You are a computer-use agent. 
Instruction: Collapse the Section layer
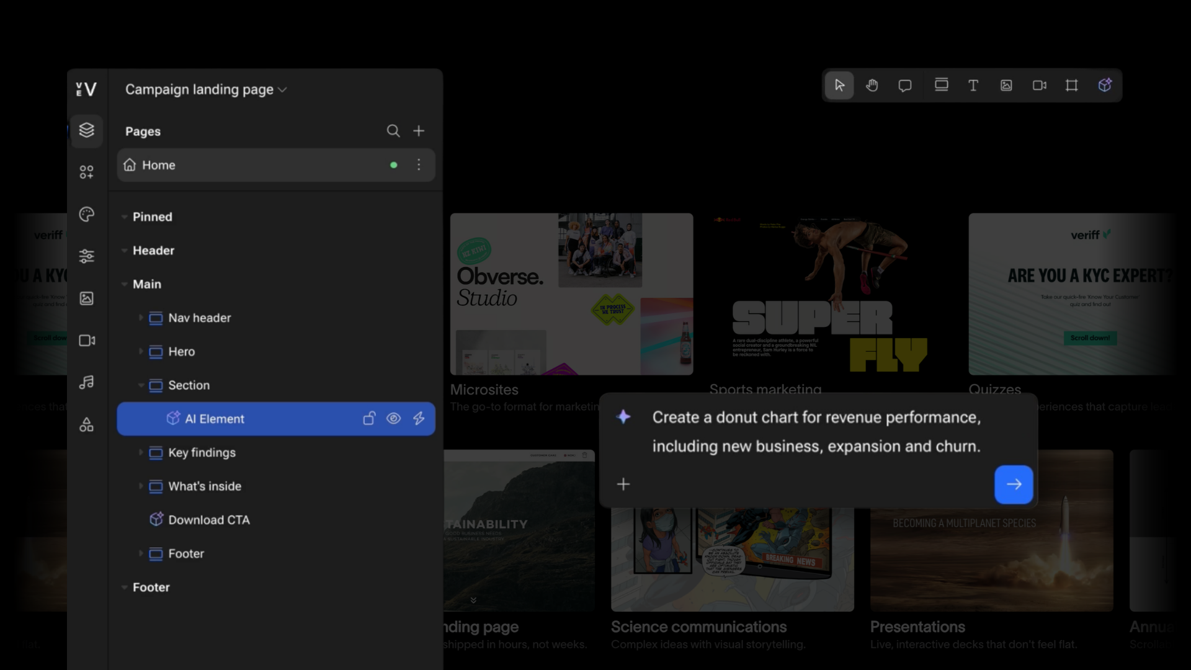[141, 385]
